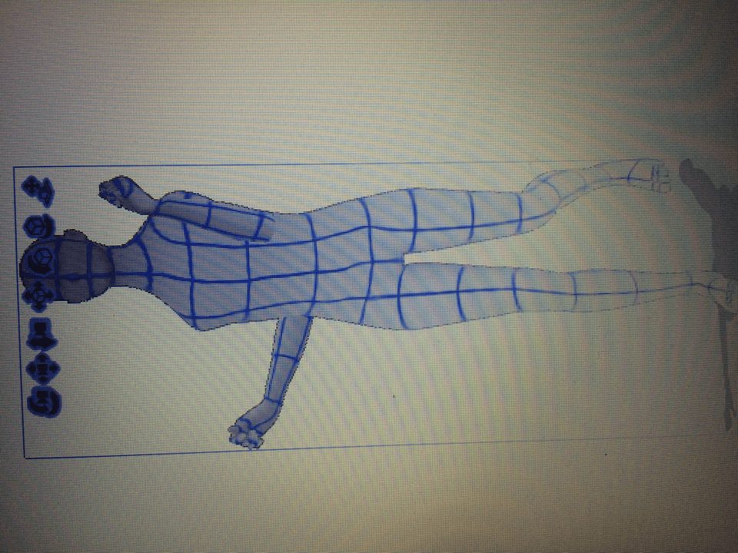Select the camera forward and back icon
738x553 pixels.
click(42, 334)
